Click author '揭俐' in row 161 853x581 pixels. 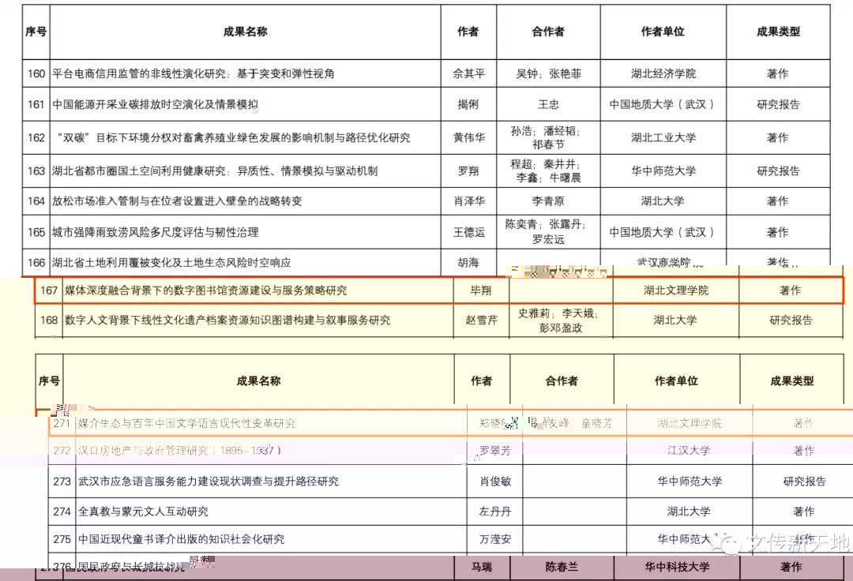click(468, 104)
